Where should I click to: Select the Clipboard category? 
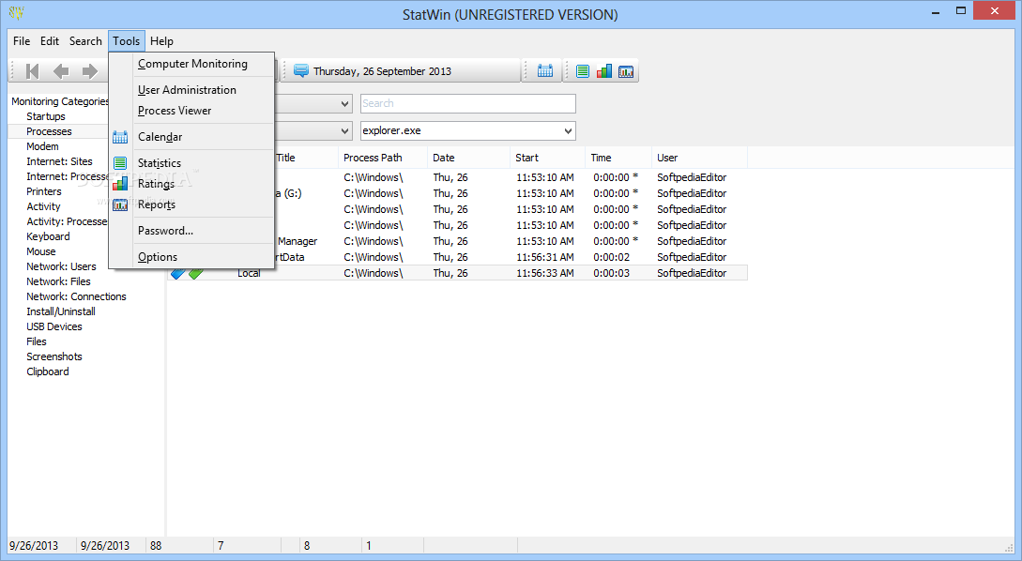coord(48,371)
